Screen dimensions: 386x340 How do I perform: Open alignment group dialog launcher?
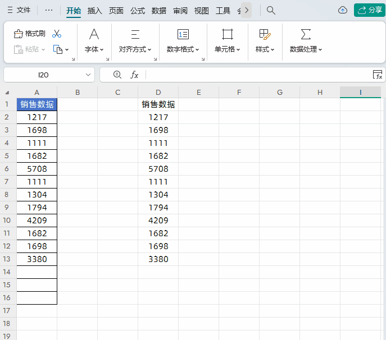[x=155, y=59]
